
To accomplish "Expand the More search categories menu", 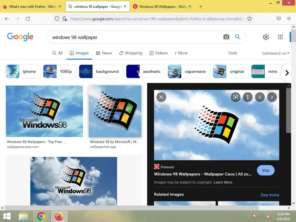I will click(181, 53).
